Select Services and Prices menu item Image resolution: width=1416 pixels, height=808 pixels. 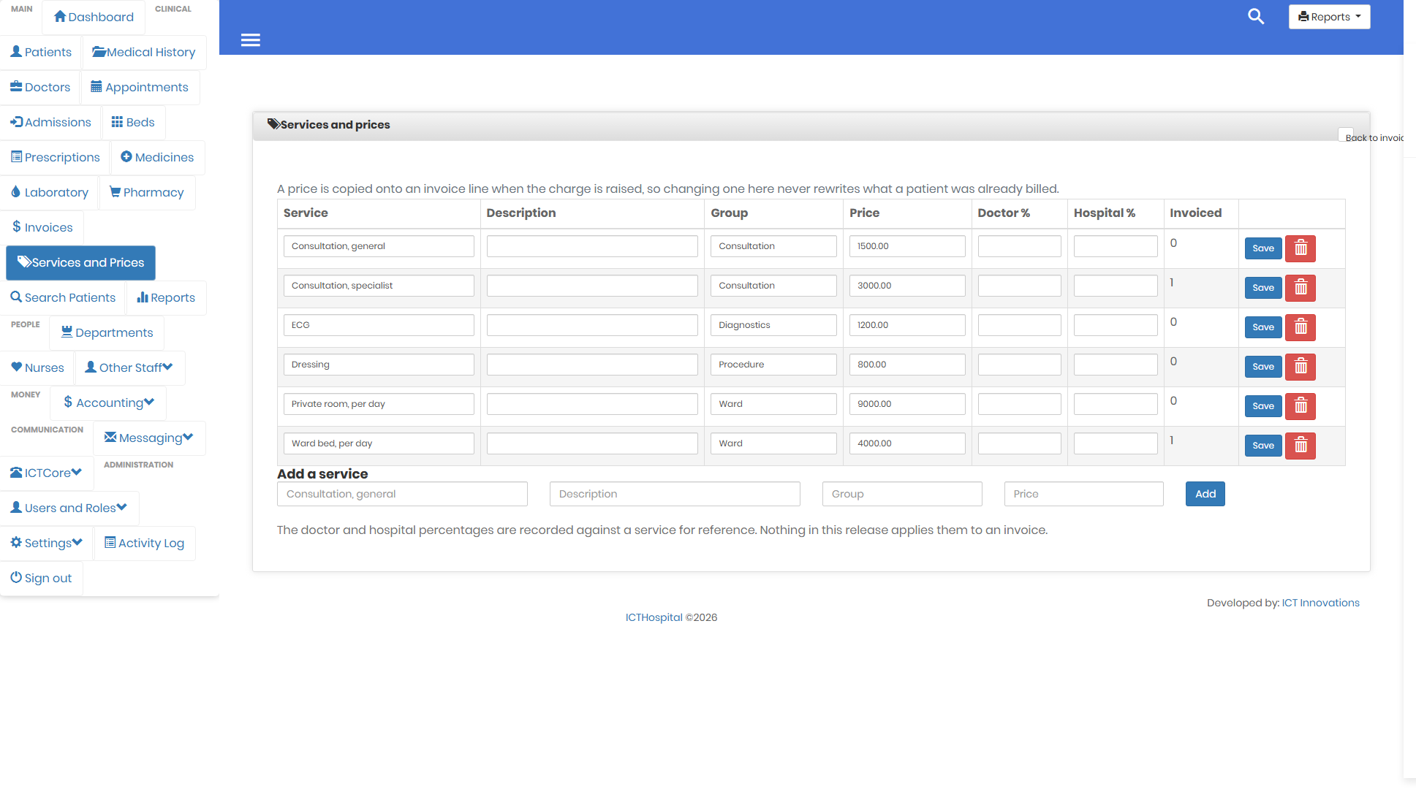click(80, 262)
